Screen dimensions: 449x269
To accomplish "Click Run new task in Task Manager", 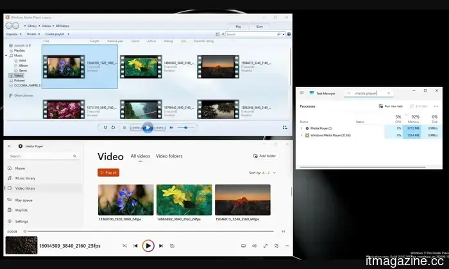I will click(391, 106).
